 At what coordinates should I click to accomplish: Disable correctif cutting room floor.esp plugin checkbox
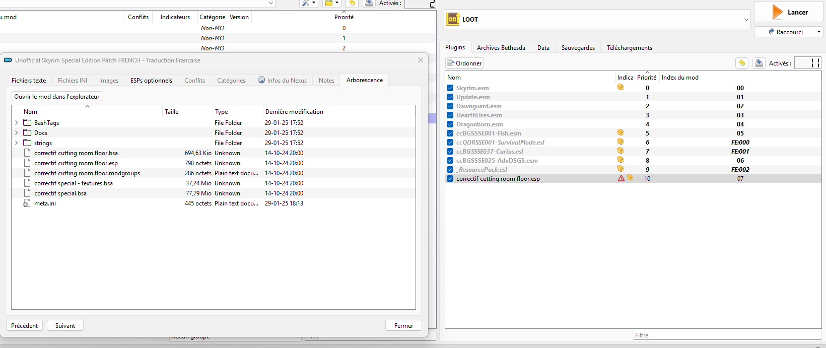click(450, 178)
